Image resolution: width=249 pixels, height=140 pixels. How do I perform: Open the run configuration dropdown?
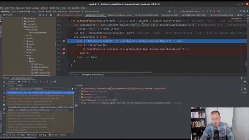[189, 11]
